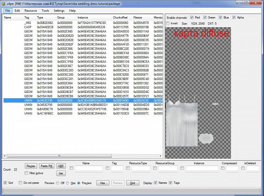Enable the Invert checkbox
This screenshot has width=264, height=196.
168,24
